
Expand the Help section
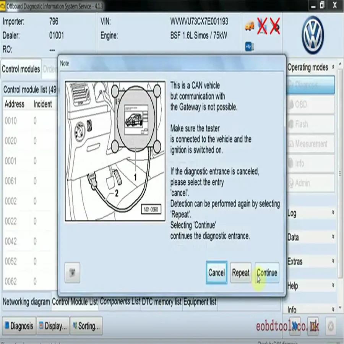click(x=333, y=285)
